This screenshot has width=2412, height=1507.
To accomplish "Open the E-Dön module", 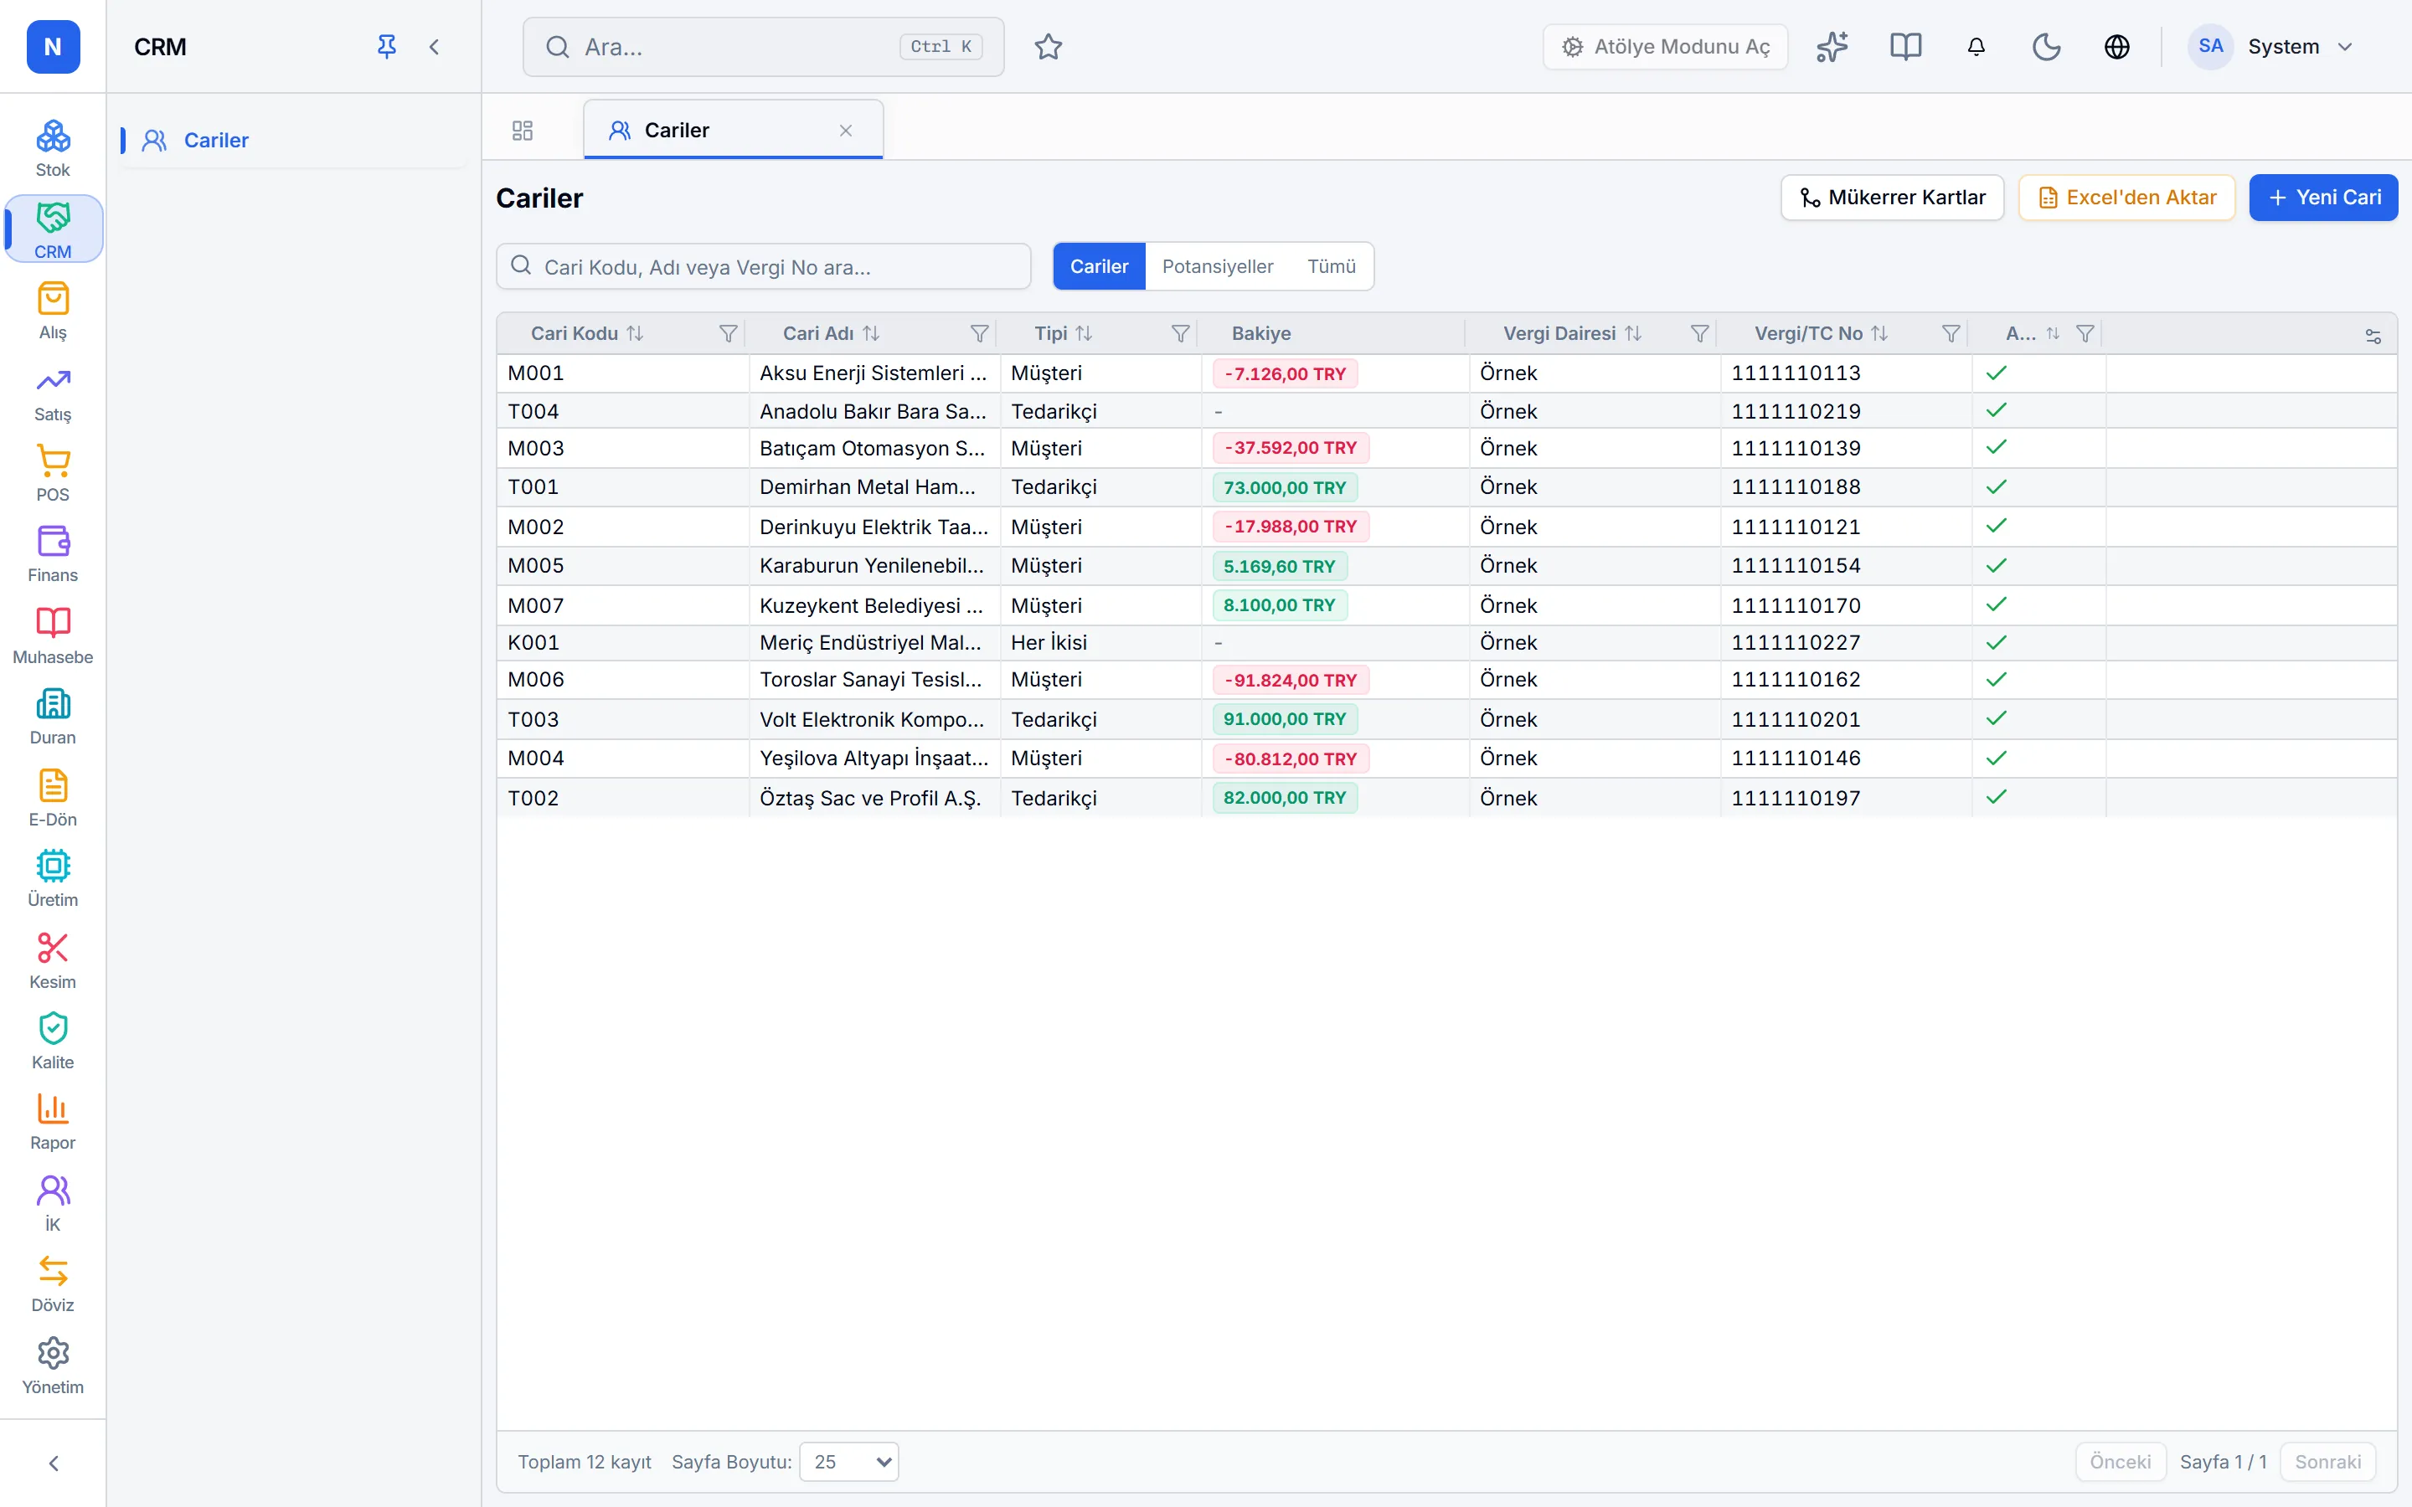I will [x=53, y=797].
